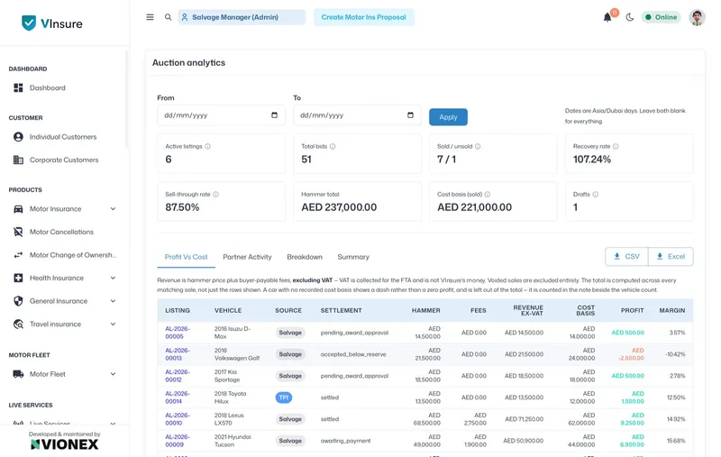
Task: Show info for Recovery rate
Action: [x=616, y=146]
